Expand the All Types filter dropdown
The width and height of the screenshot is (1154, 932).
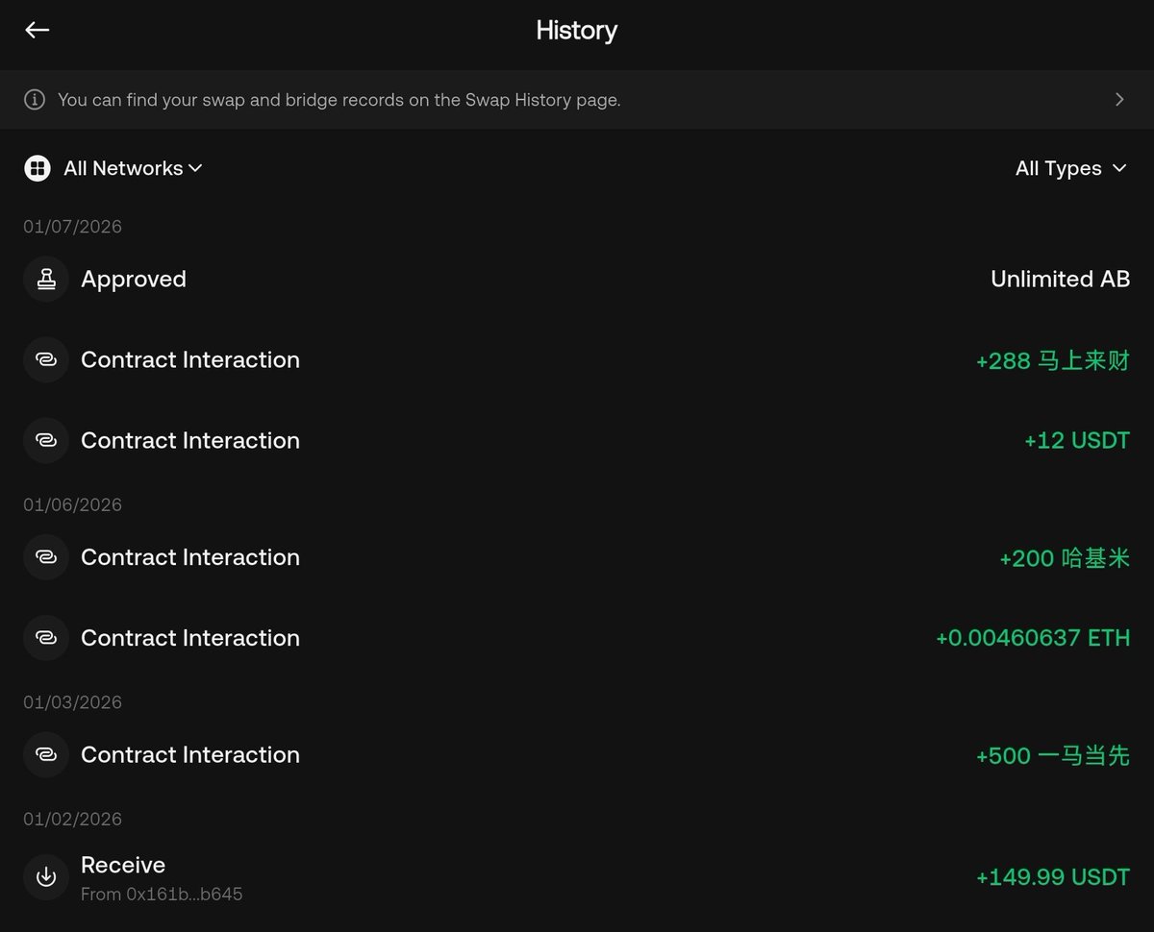coord(1071,168)
